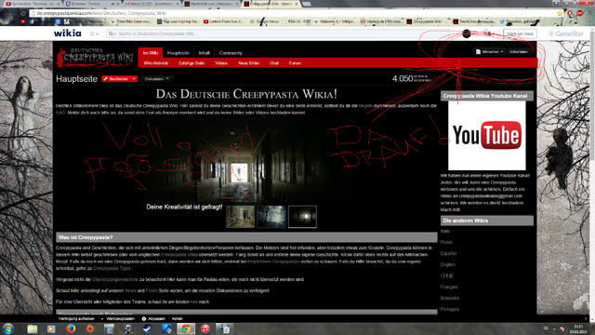Open Windows Start menu
Screen dimensions: 595x335
[x=8, y=328]
